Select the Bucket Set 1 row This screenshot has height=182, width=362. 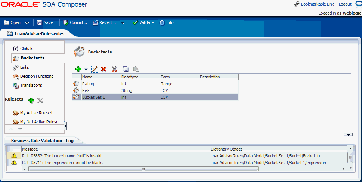point(155,97)
